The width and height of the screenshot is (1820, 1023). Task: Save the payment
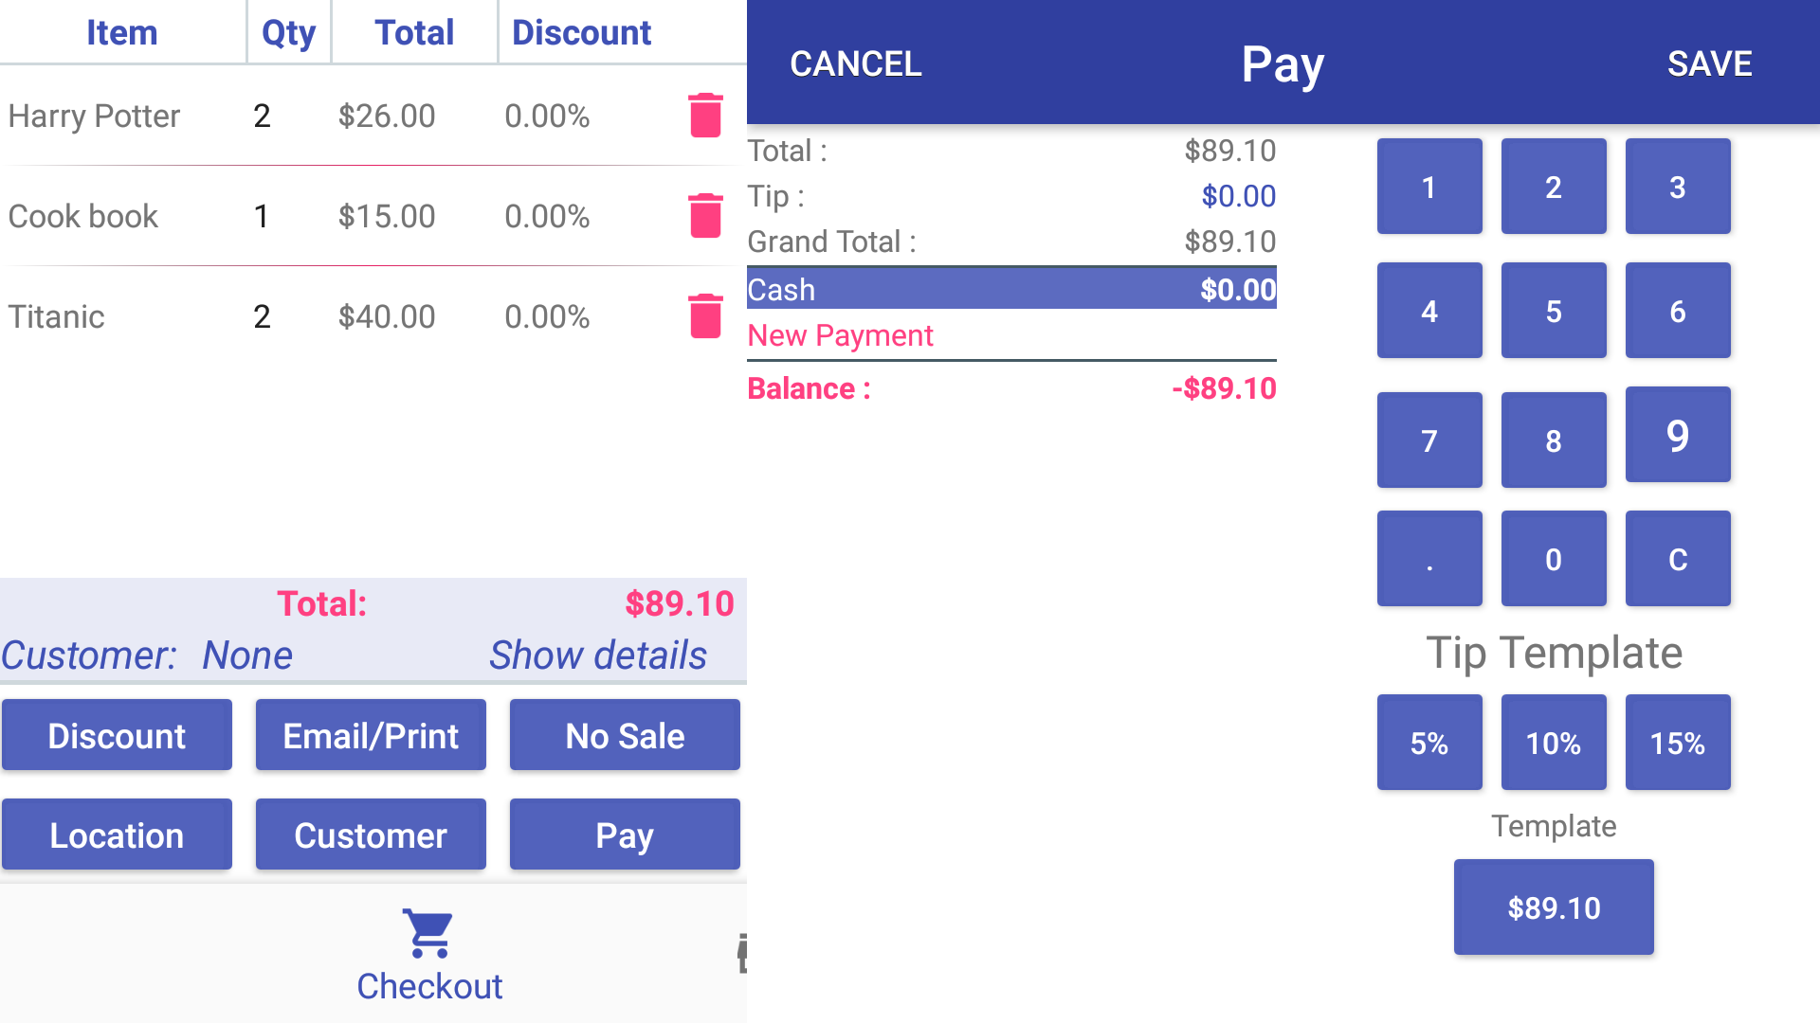(1709, 63)
